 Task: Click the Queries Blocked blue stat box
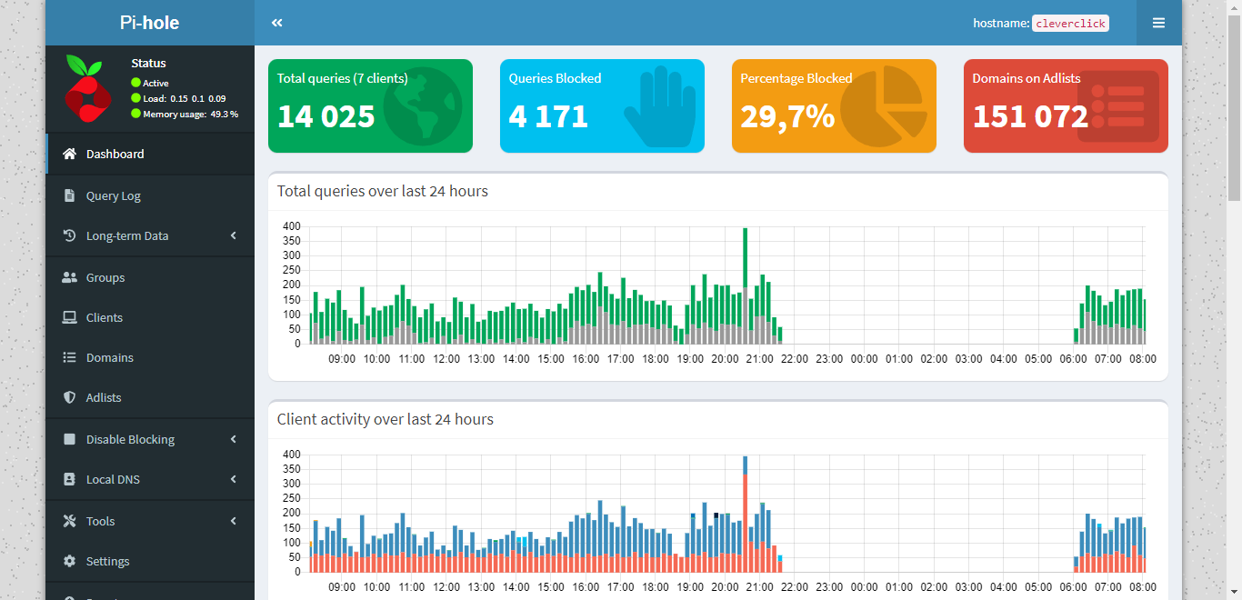602,105
